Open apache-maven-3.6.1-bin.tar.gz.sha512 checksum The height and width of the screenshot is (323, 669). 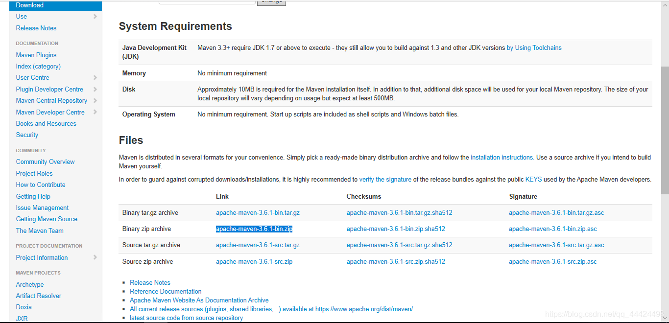coord(400,213)
